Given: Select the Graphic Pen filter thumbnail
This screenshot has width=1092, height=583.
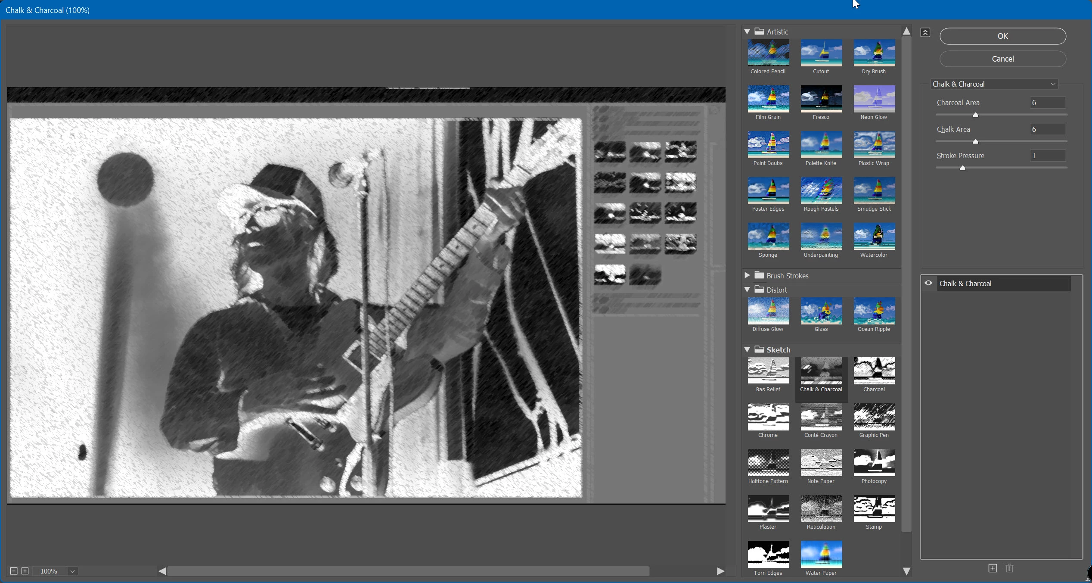Looking at the screenshot, I should point(874,417).
